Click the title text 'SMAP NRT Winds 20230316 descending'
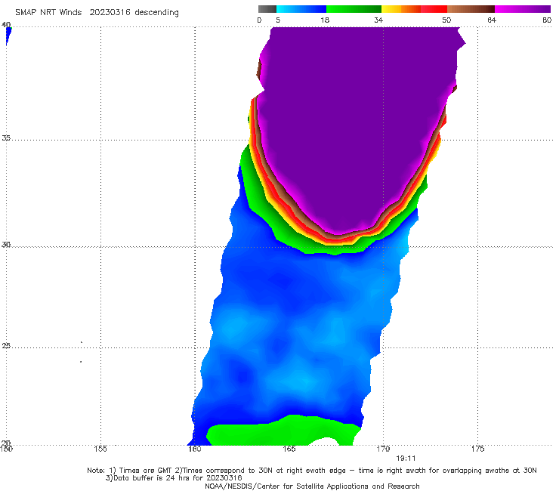The width and height of the screenshot is (559, 491). tap(97, 13)
